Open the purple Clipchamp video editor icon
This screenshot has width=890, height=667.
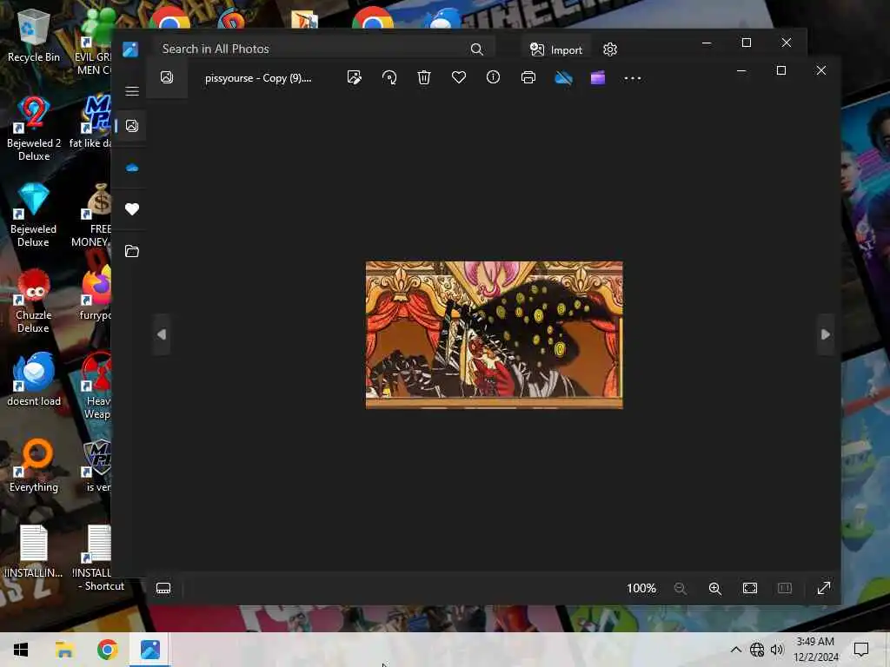tap(598, 77)
